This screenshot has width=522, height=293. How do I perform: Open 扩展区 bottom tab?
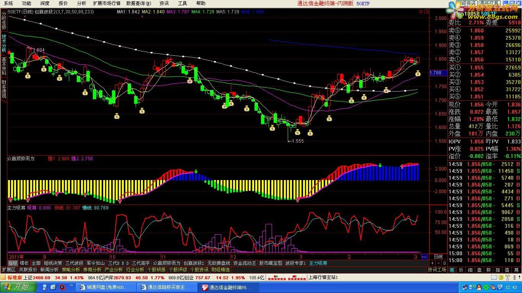tap(9, 270)
